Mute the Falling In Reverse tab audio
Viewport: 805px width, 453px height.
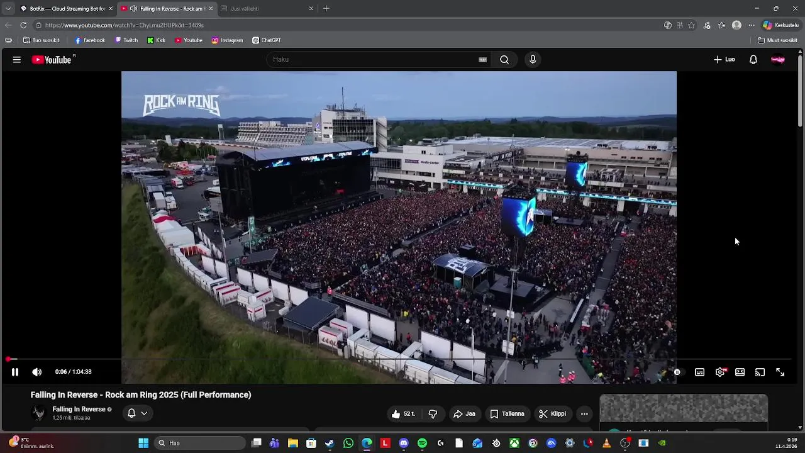click(133, 9)
